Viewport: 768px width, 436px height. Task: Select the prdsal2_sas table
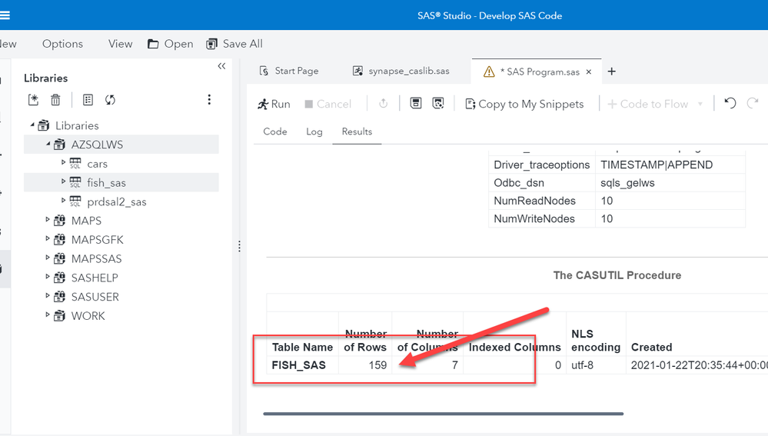pos(117,201)
